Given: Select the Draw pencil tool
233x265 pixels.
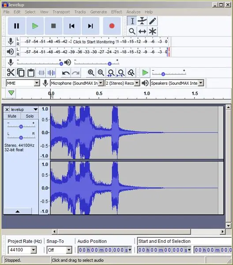Looking at the screenshot, I should [152, 21].
